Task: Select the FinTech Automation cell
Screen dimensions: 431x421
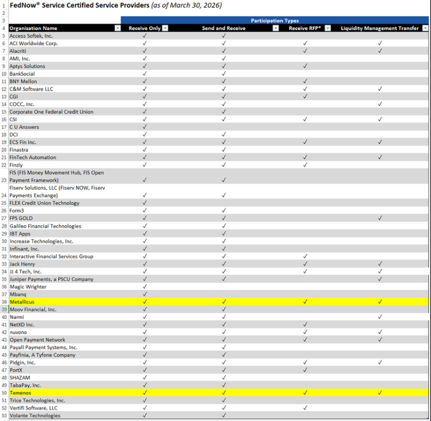Action: (x=65, y=157)
